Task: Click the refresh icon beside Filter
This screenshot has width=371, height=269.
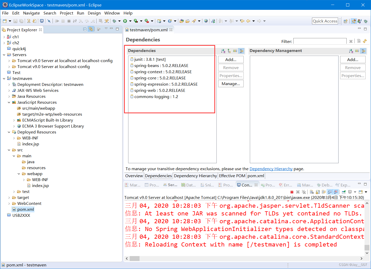Action: [365, 41]
